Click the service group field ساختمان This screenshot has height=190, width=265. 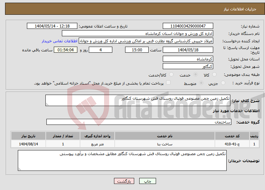(139, 122)
